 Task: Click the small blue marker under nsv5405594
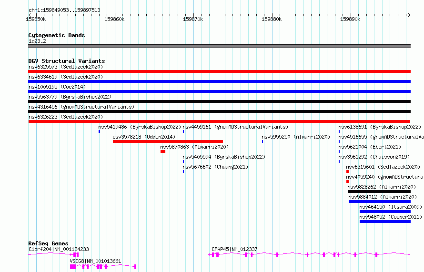[x=183, y=161]
